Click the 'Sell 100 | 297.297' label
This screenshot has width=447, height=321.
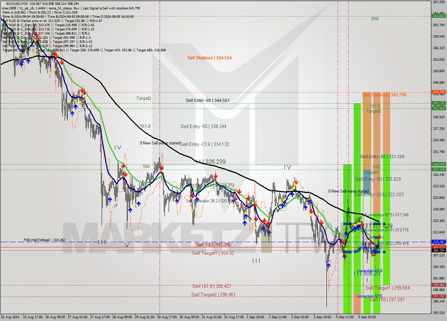387,299
